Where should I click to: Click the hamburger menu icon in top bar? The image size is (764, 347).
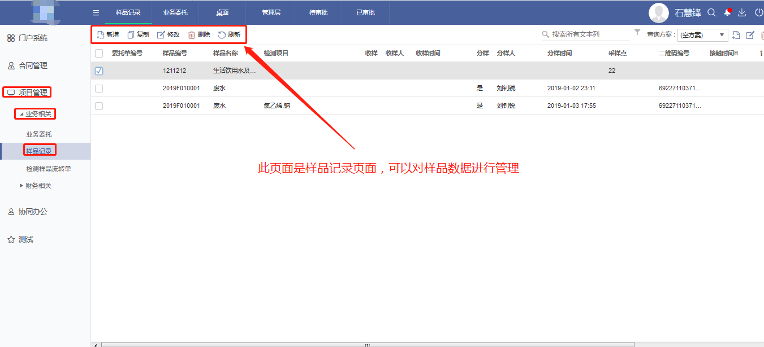click(96, 12)
